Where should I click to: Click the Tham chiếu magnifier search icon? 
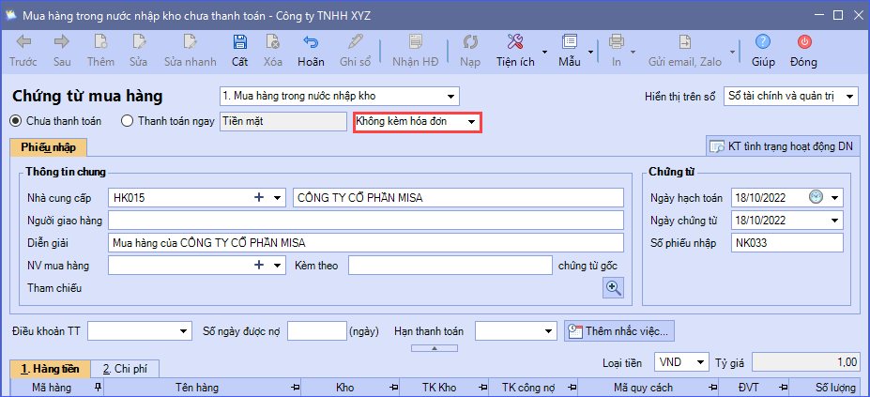(x=614, y=287)
